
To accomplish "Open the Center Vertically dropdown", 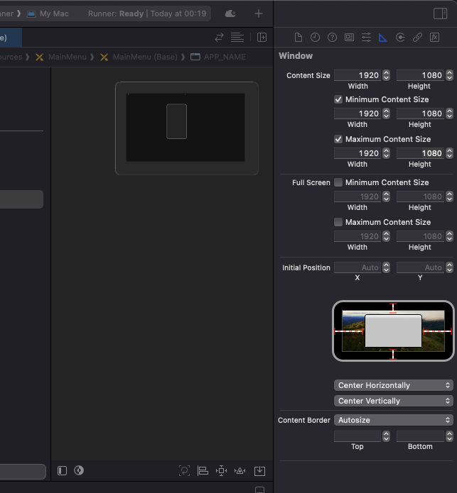I will pyautogui.click(x=393, y=401).
